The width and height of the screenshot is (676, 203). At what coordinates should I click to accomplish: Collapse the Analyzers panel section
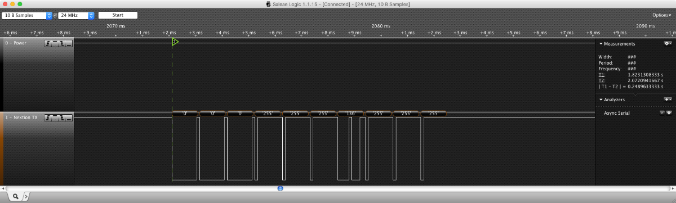601,100
